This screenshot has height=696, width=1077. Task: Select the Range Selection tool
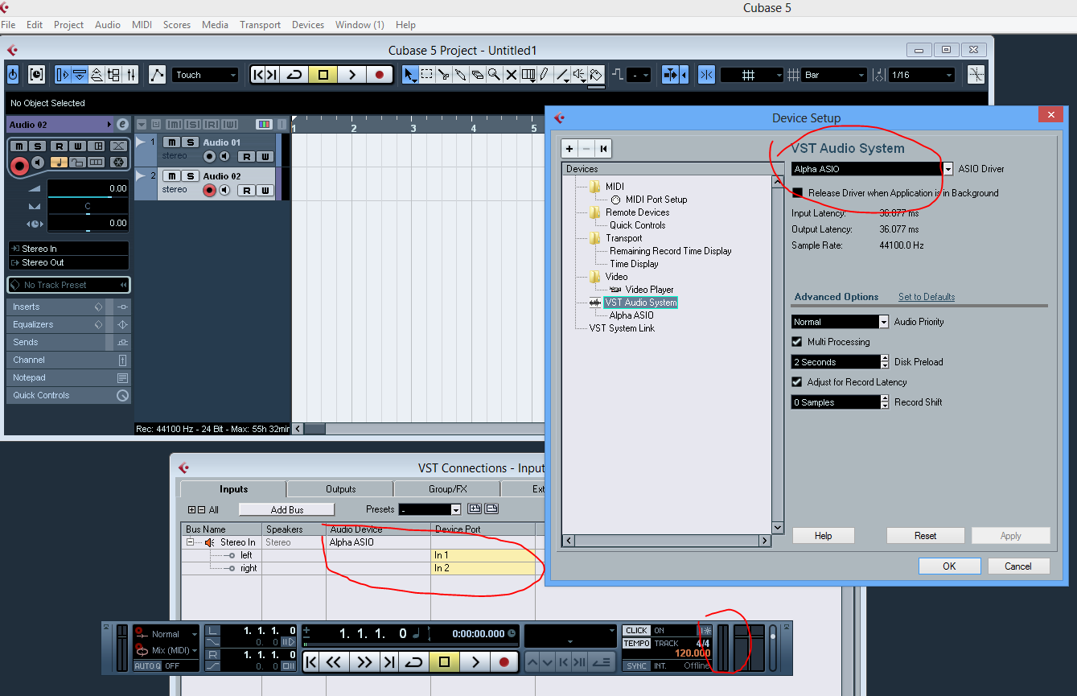pos(427,75)
